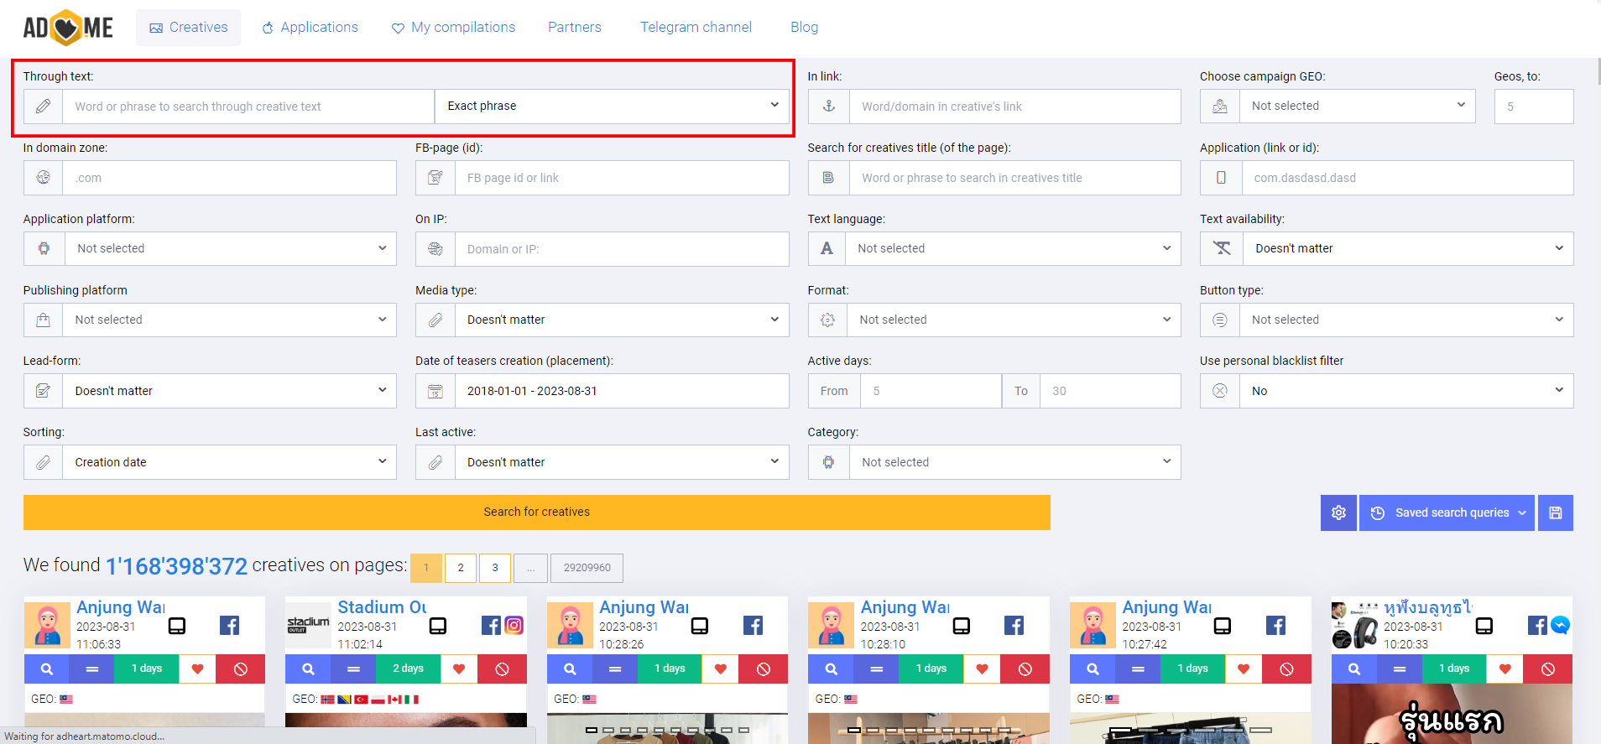Screen dimensions: 1601x744
Task: Expand the Saved search queries menu
Action: [1447, 512]
